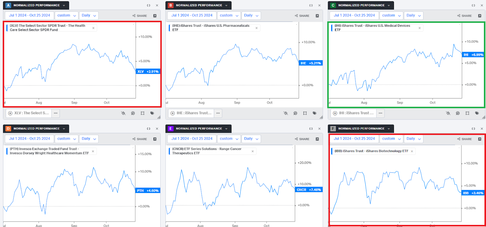The width and height of the screenshot is (486, 227).
Task: Toggle crossed-out eye visibility icon under XLV chart
Action: 123,113
